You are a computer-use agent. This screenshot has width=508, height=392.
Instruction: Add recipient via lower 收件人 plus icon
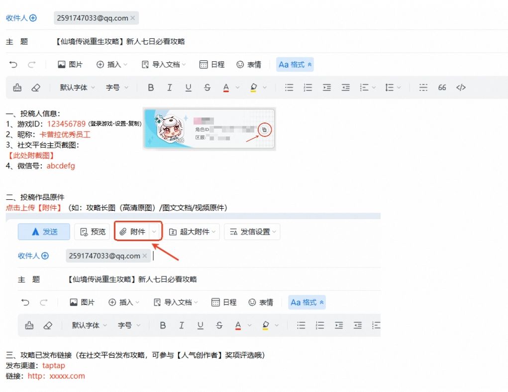coord(45,256)
